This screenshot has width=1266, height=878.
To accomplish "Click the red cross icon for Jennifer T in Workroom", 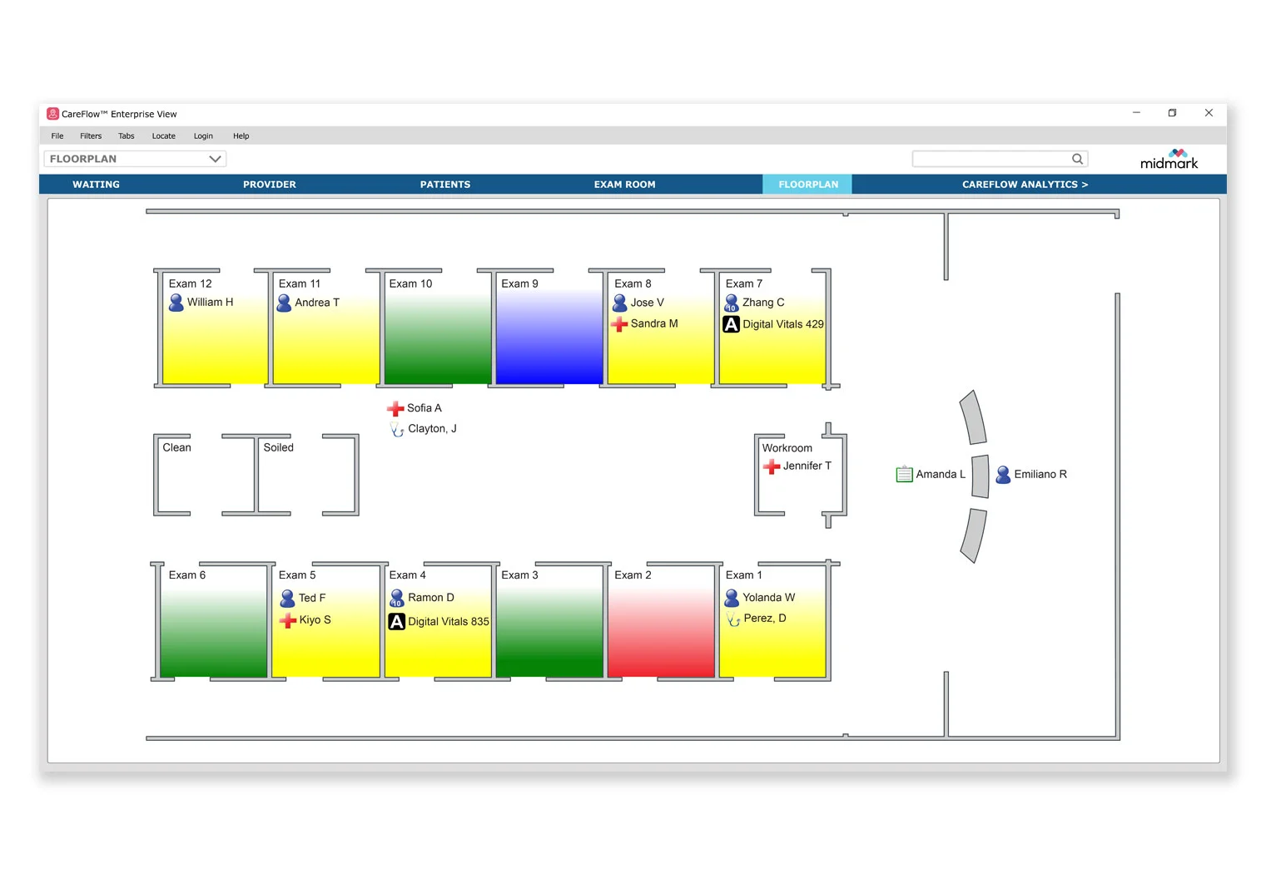I will [770, 466].
